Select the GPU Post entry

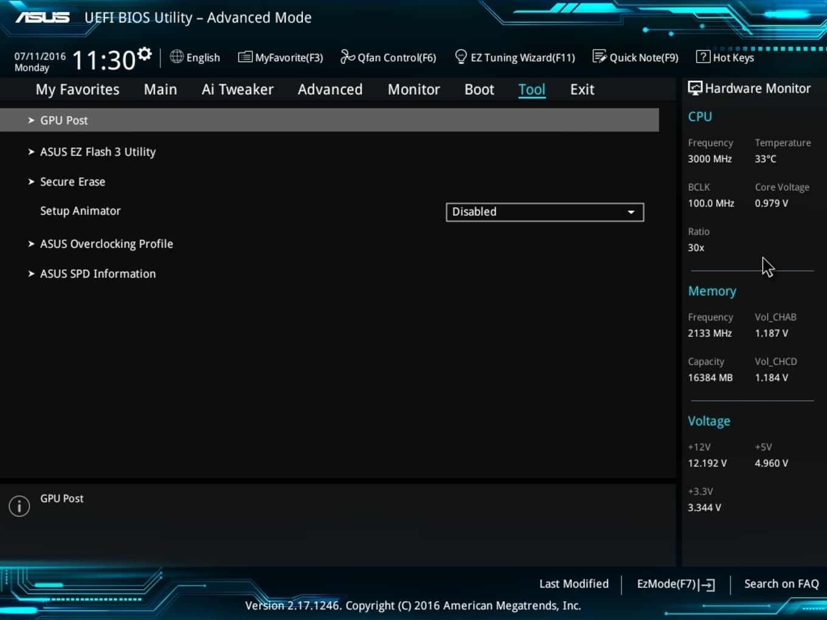329,120
